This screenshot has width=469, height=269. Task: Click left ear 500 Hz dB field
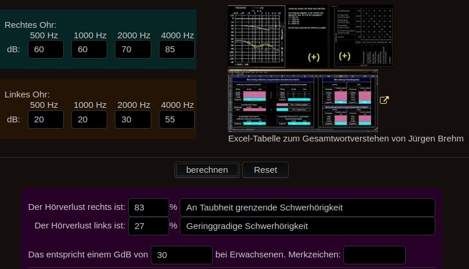click(x=45, y=119)
